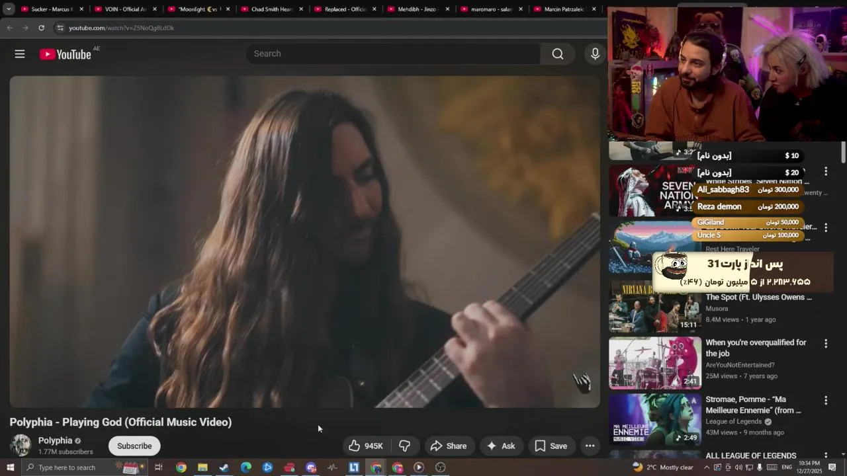Open the Polyphia channel name link

[x=55, y=441]
